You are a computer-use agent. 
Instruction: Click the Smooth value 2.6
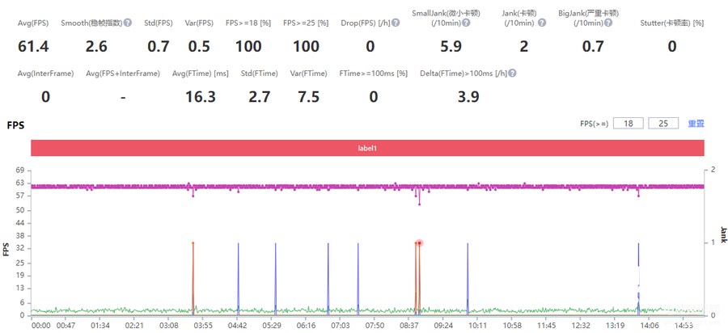click(96, 46)
